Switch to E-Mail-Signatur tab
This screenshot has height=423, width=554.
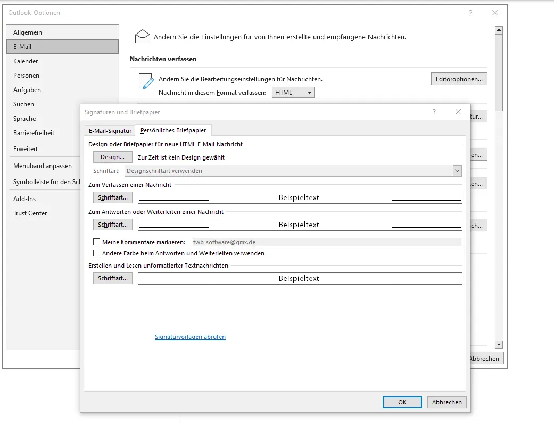pos(110,131)
